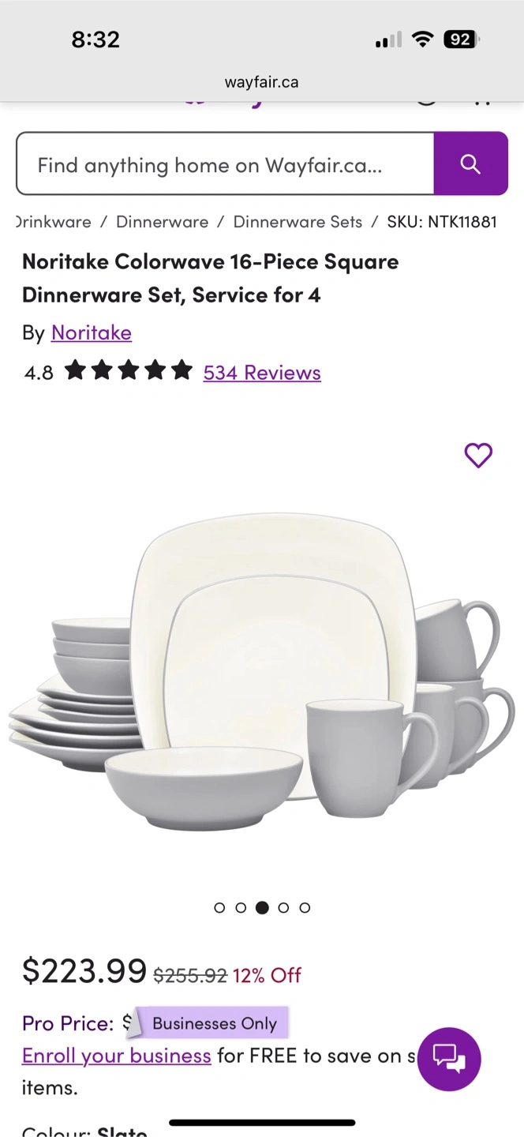Image resolution: width=524 pixels, height=1137 pixels.
Task: Open the 534 Reviews link
Action: (x=262, y=373)
